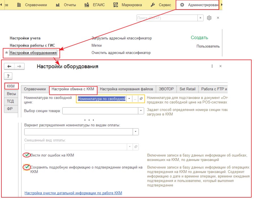Open the three-dot more menu of the form

[x=212, y=66]
